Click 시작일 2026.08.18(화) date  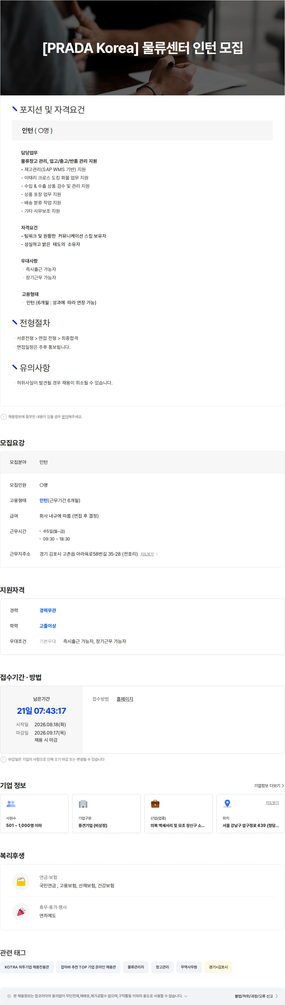[50, 724]
